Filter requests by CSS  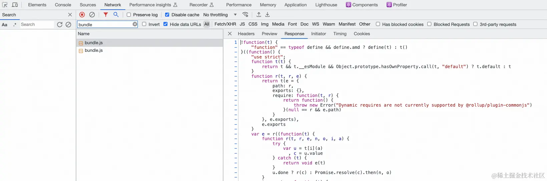[x=253, y=24]
